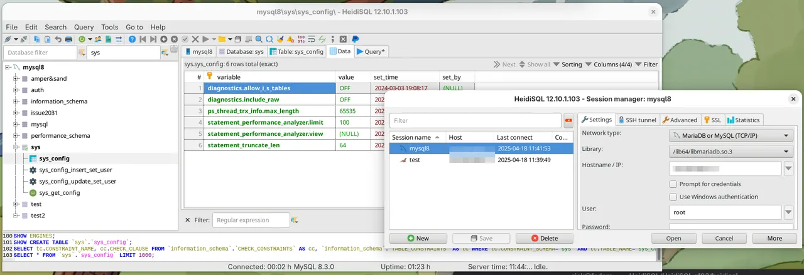Screen dimensions: 804x275
Task: Enable Prompt for credentials checkbox
Action: pyautogui.click(x=673, y=184)
